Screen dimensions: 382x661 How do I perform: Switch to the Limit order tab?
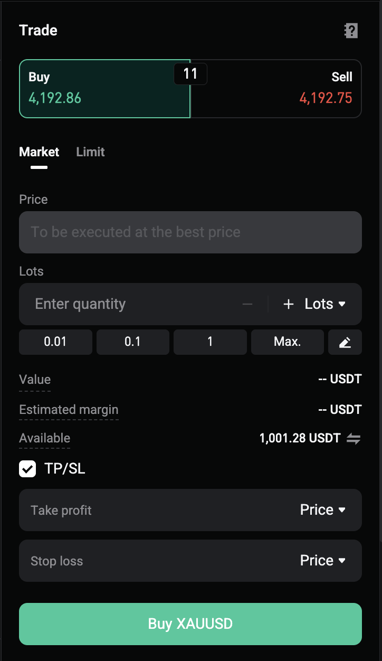pyautogui.click(x=90, y=152)
